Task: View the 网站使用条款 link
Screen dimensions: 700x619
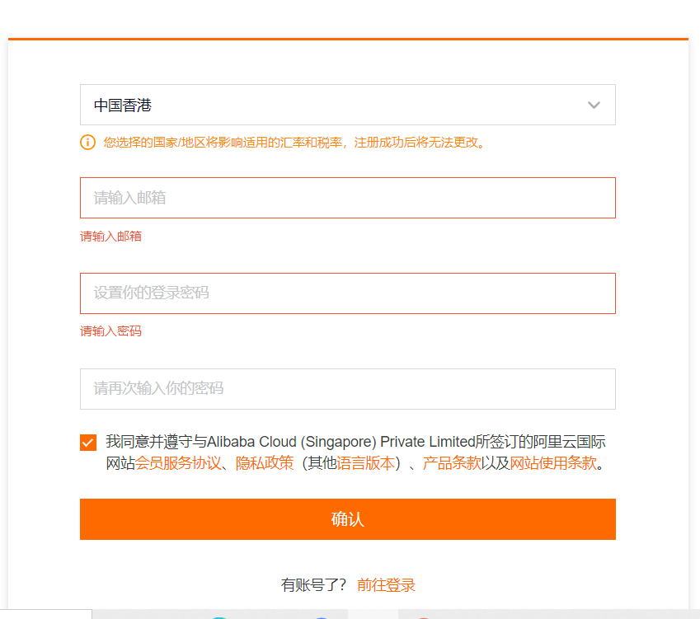Action: click(553, 463)
